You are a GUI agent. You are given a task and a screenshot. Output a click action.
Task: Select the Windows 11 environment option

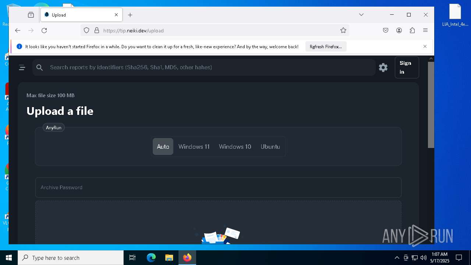194,146
